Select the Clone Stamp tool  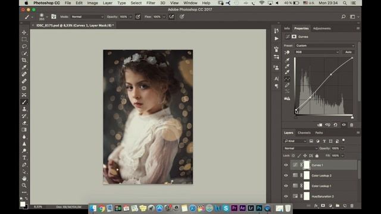(x=24, y=109)
